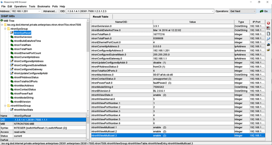Screen dimensions: 272x145
Task: Select the ntronBIVersion tree node
Action: pyautogui.click(x=22, y=101)
